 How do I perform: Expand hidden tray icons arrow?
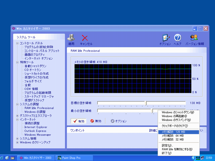[193, 158]
